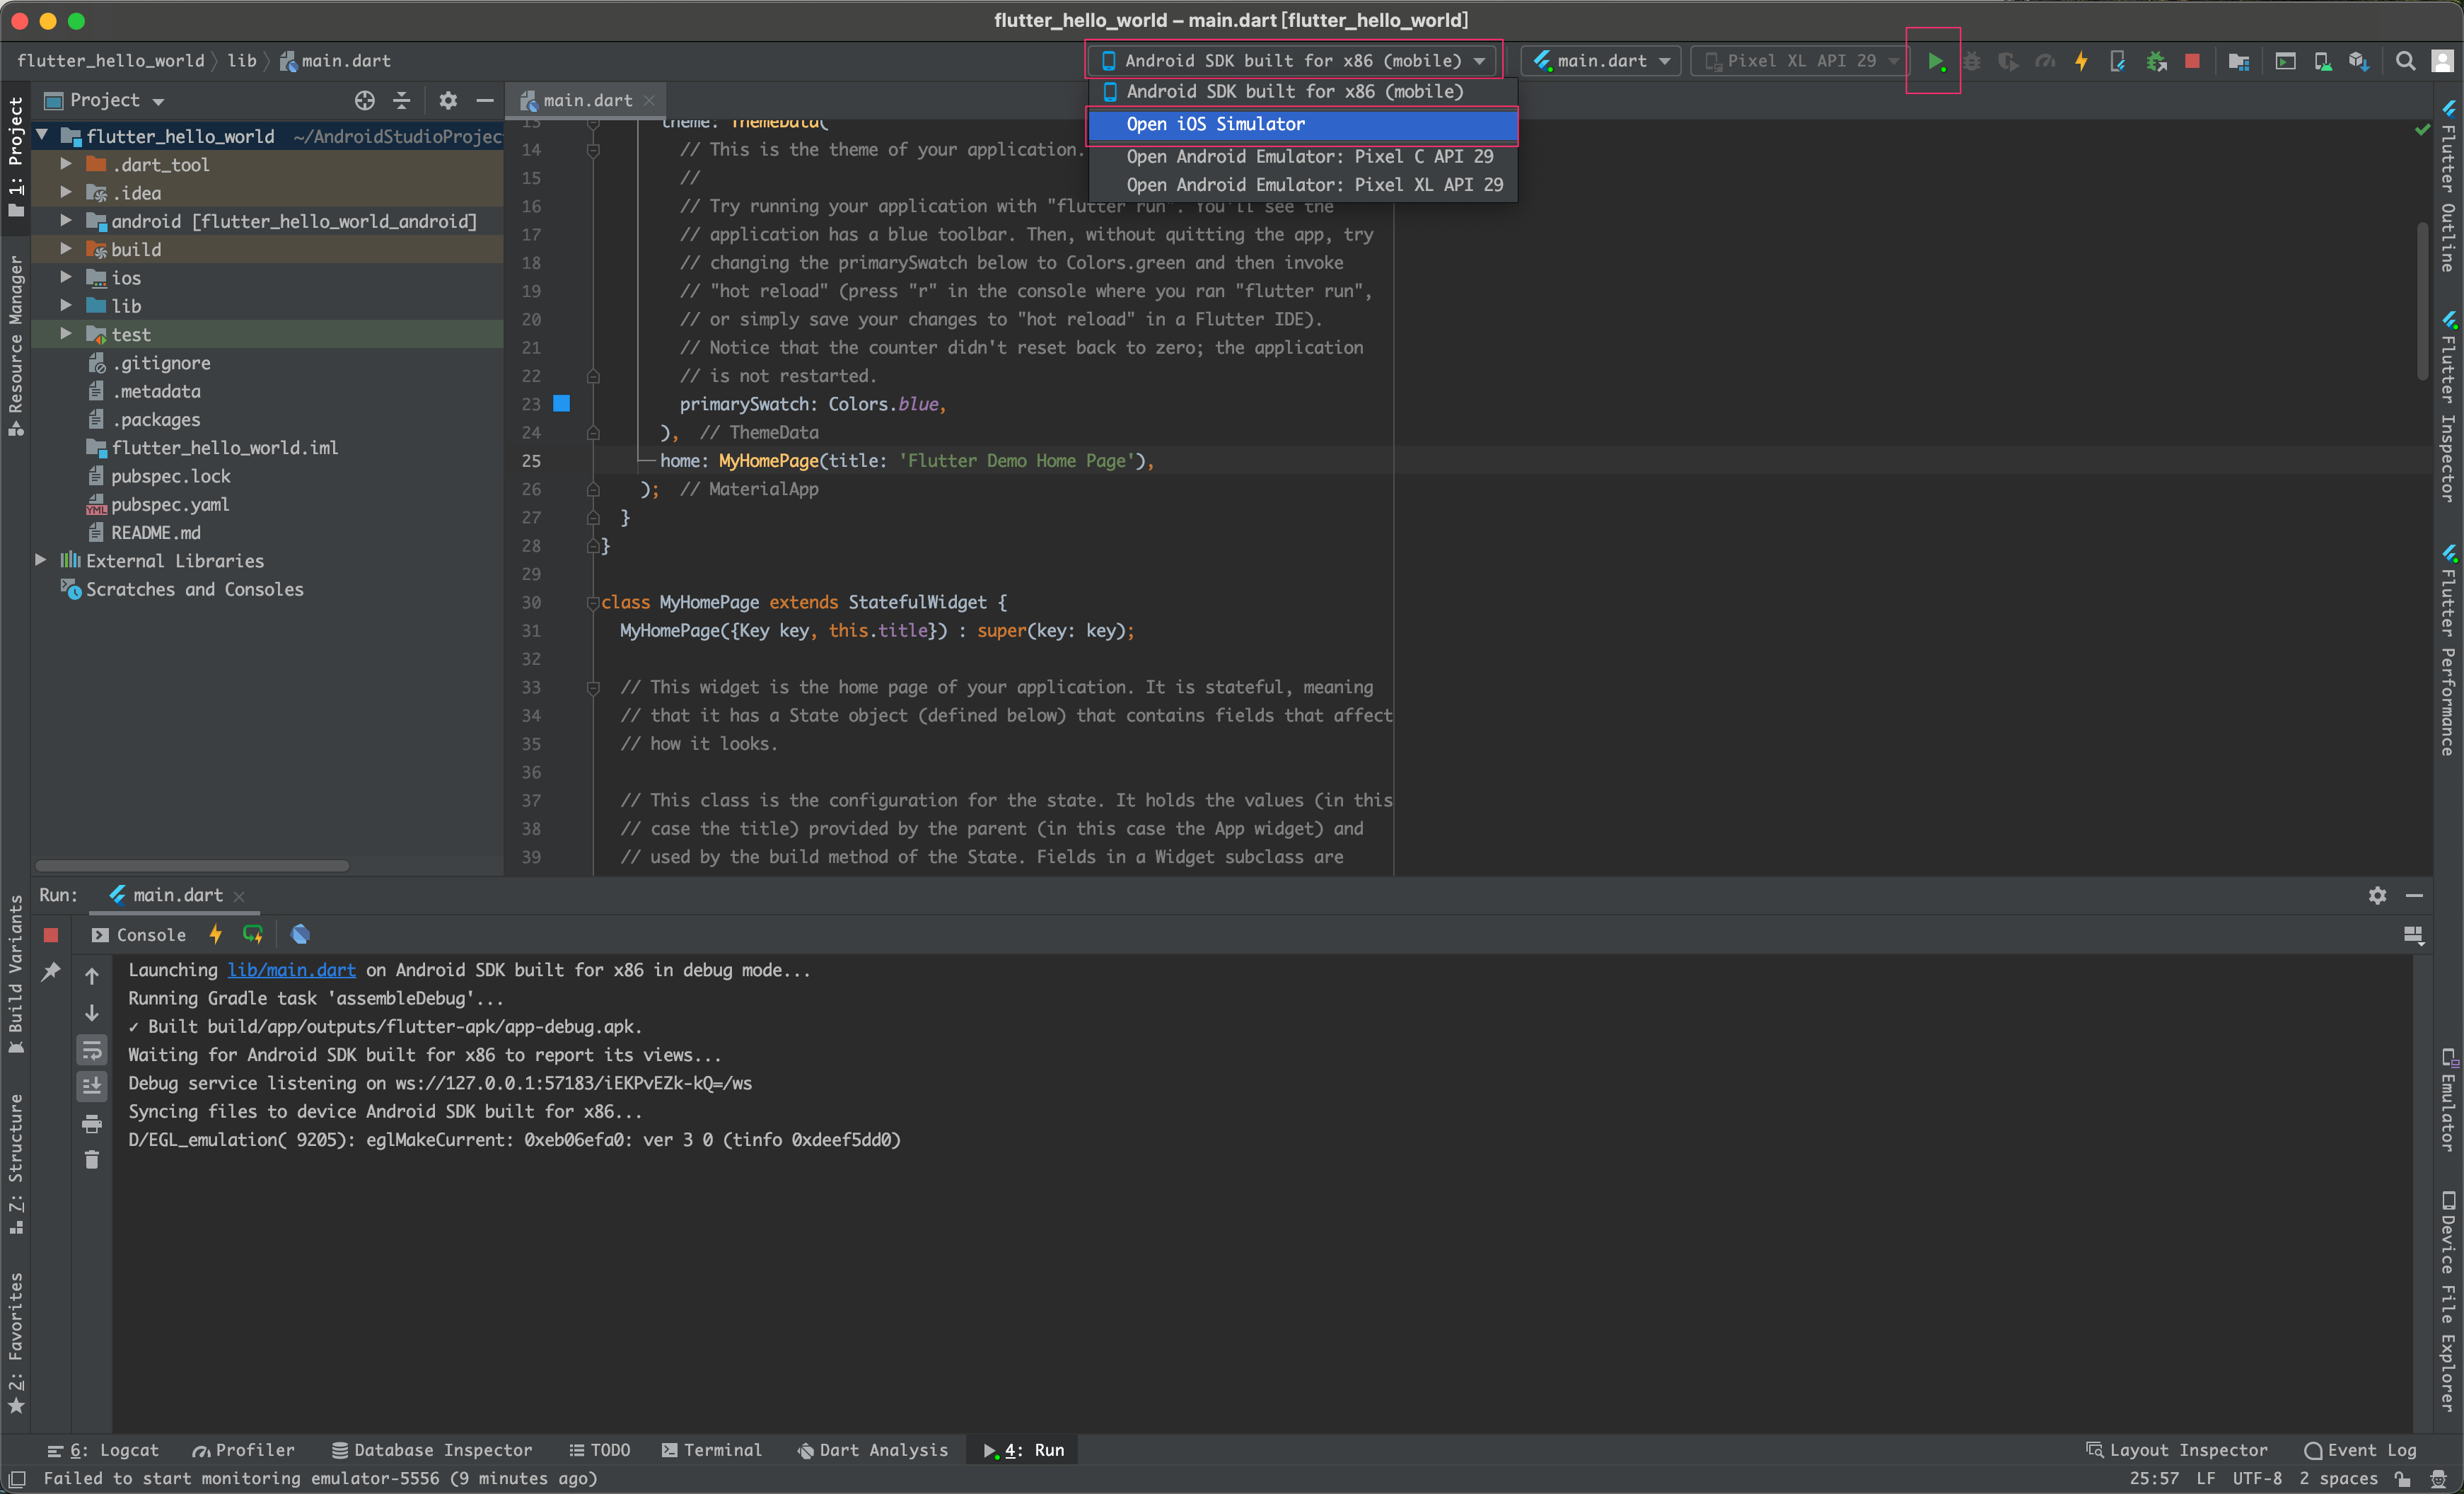Click Project tree horizontal scrollbar
The width and height of the screenshot is (2464, 1494).
tap(192, 866)
